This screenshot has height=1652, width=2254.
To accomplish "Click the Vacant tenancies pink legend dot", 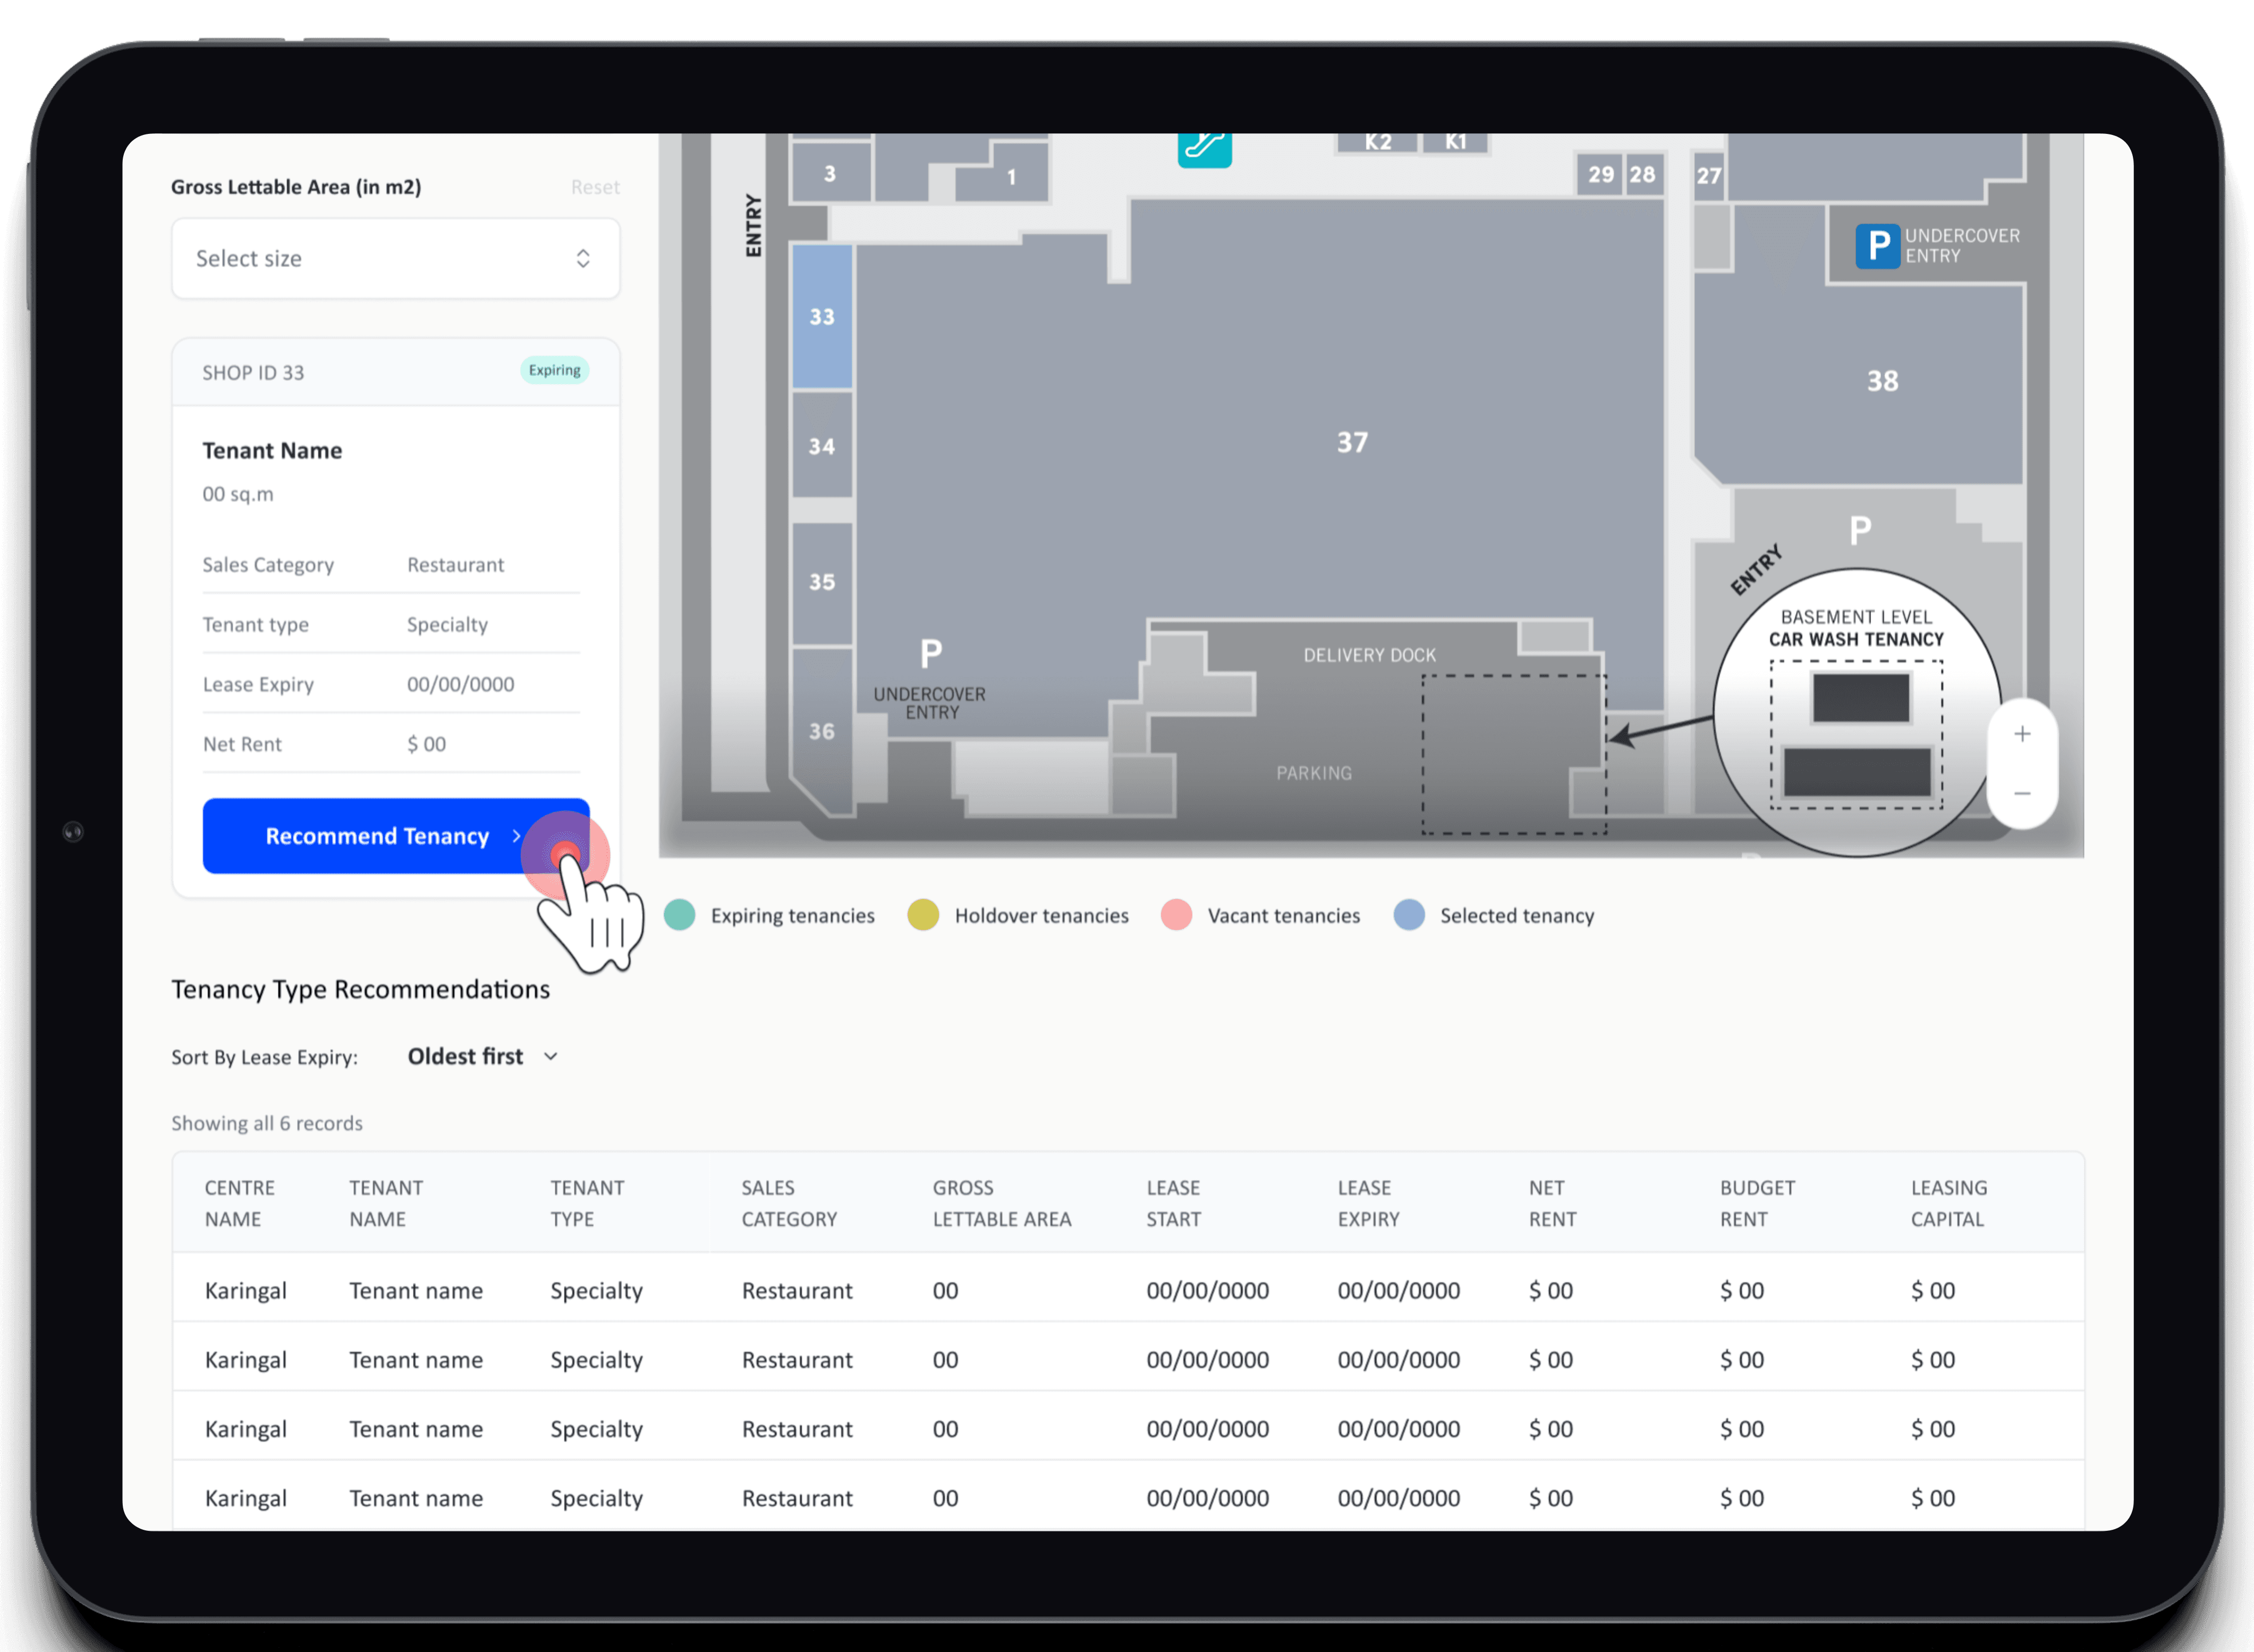I will tap(1176, 915).
